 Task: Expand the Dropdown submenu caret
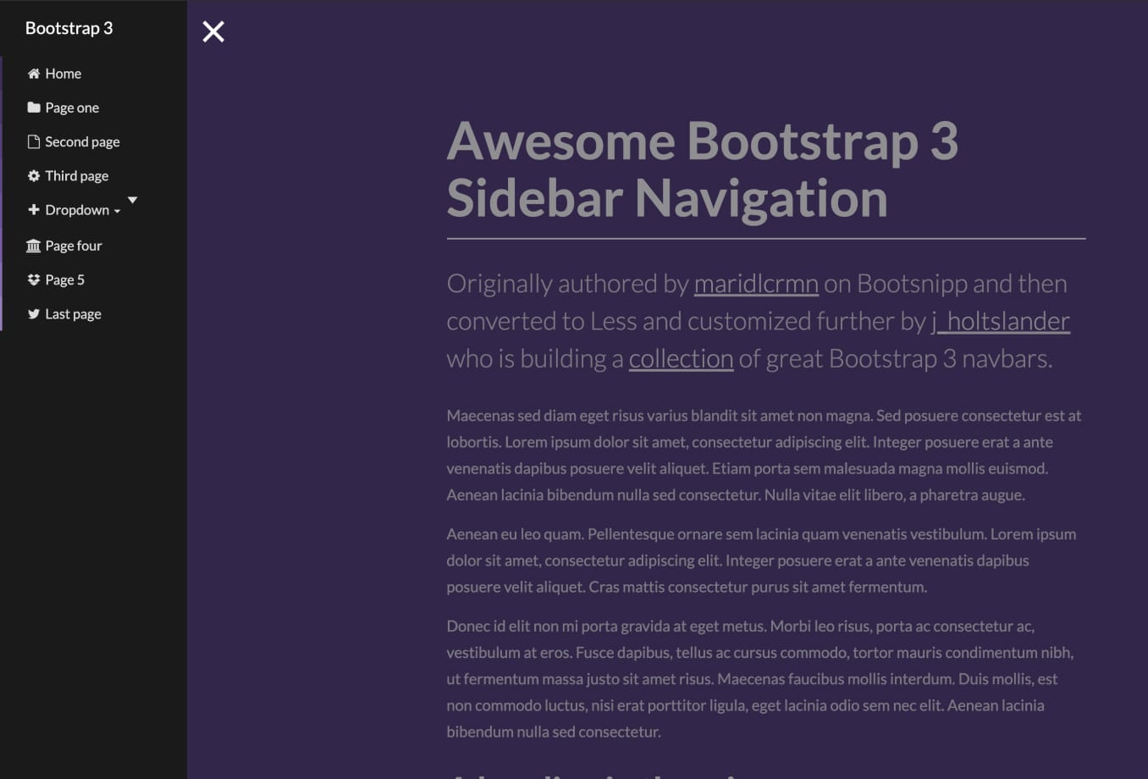click(x=117, y=212)
